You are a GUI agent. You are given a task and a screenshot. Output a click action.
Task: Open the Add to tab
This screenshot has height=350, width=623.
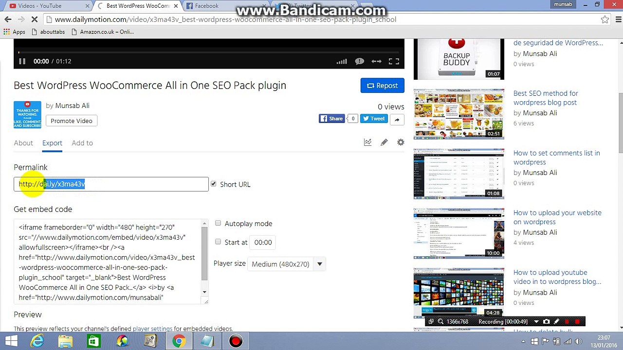(82, 143)
